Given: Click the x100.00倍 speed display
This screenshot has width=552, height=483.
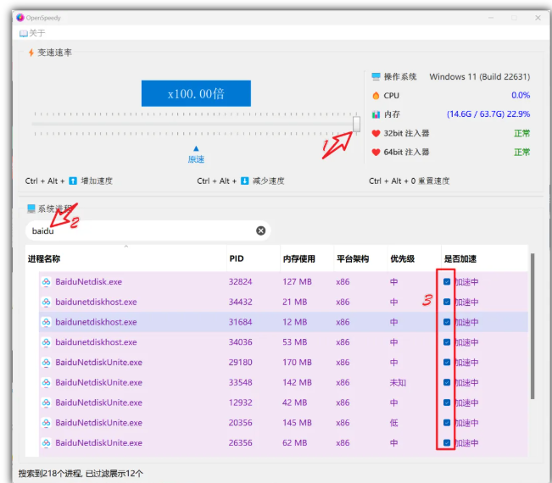Looking at the screenshot, I should [x=196, y=93].
